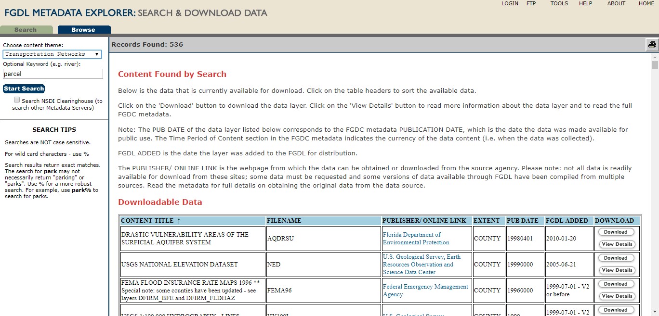Image resolution: width=659 pixels, height=316 pixels.
Task: Select DRASTIC VULNERABILITY AREAS title cell
Action: pyautogui.click(x=193, y=239)
